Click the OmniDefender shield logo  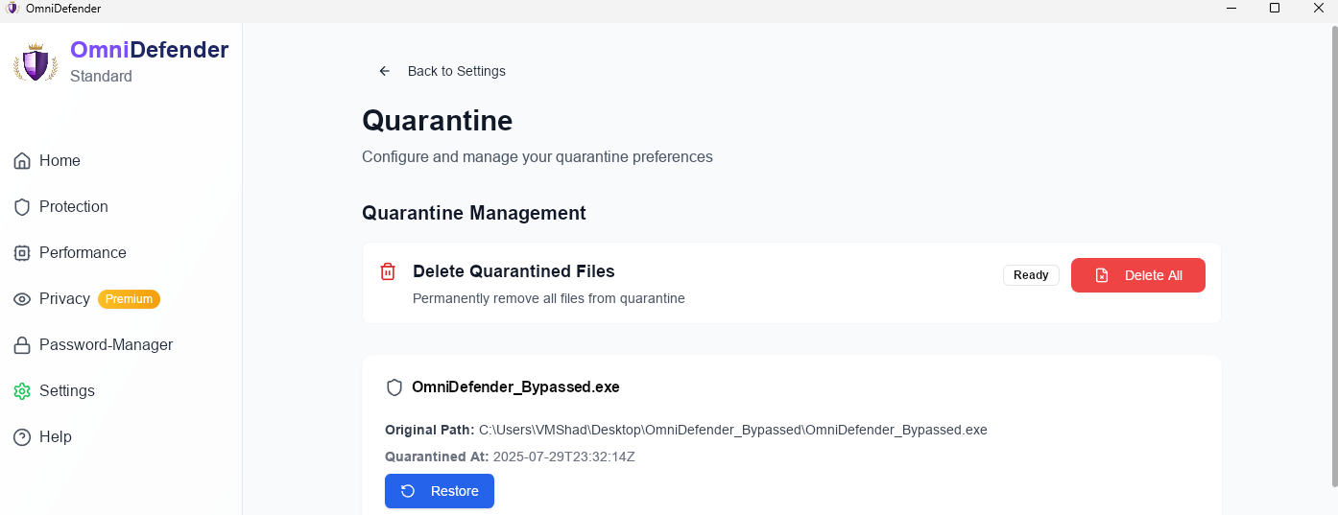(36, 62)
